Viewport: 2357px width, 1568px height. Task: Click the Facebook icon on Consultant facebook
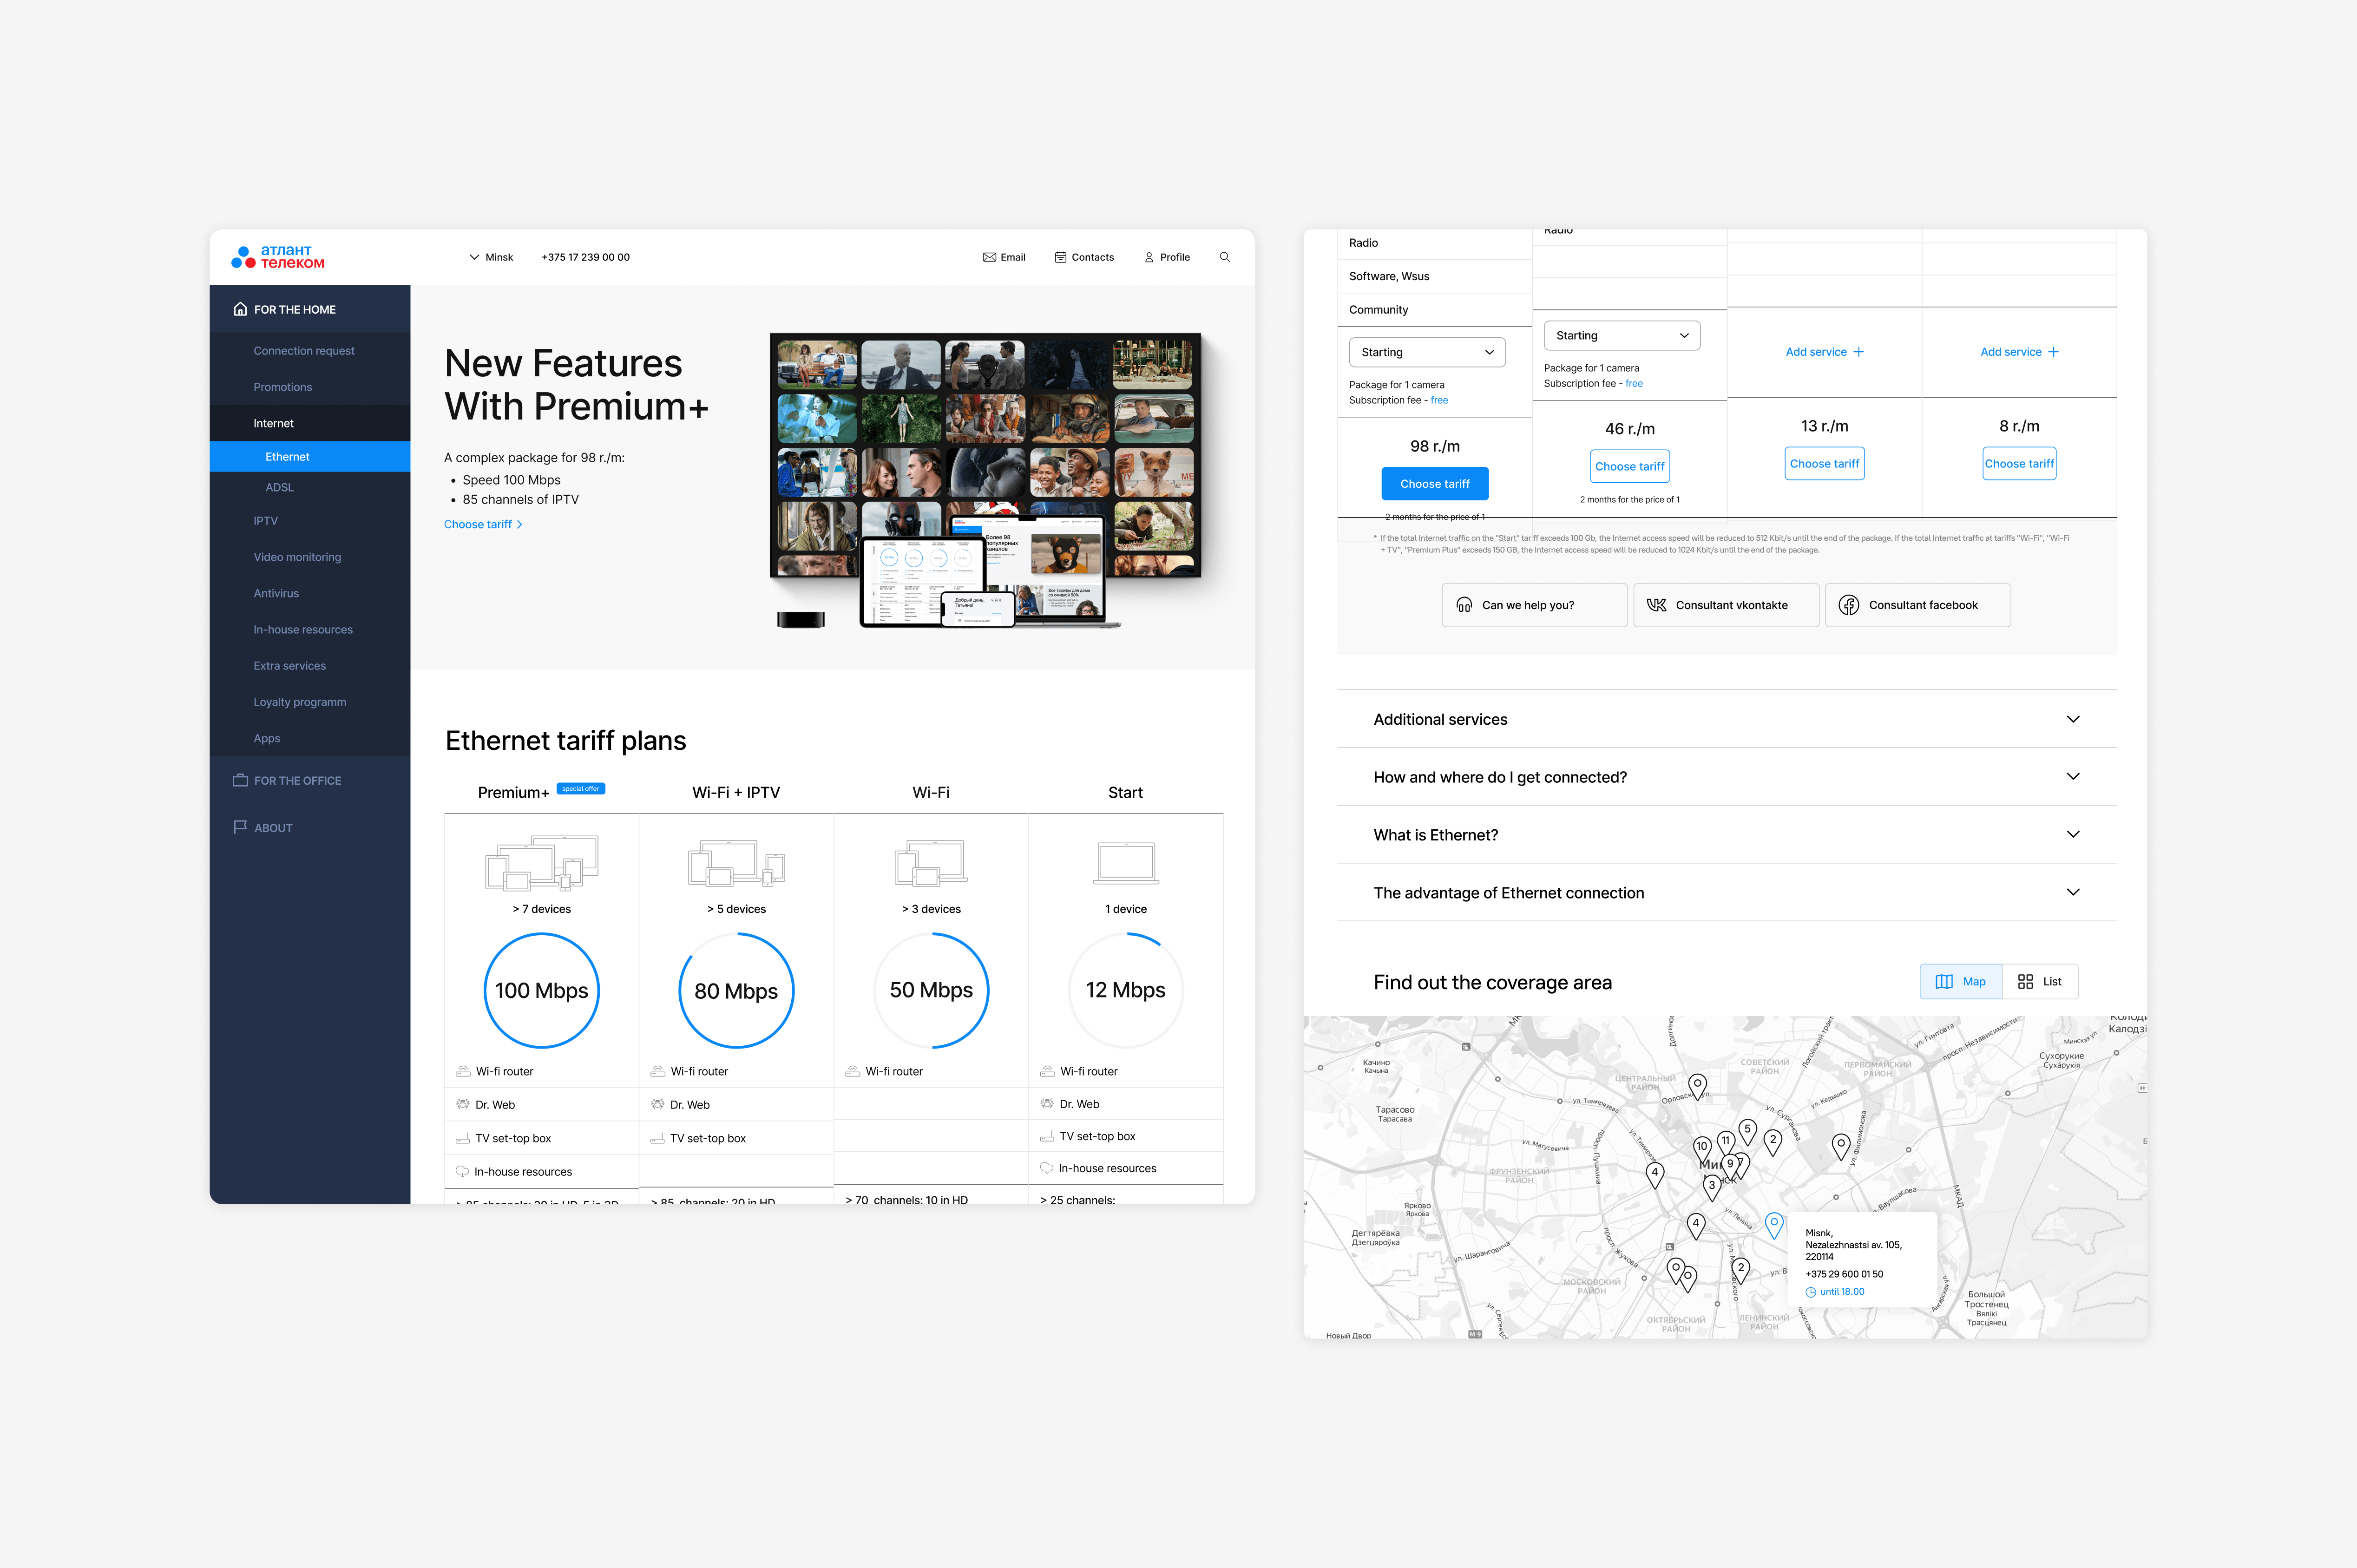click(x=1849, y=605)
